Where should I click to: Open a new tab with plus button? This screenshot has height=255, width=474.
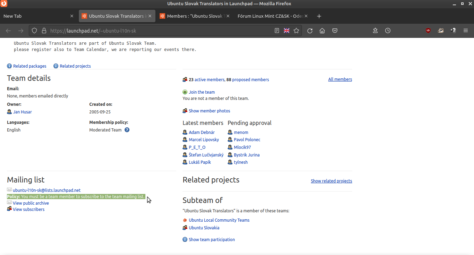coord(319,16)
